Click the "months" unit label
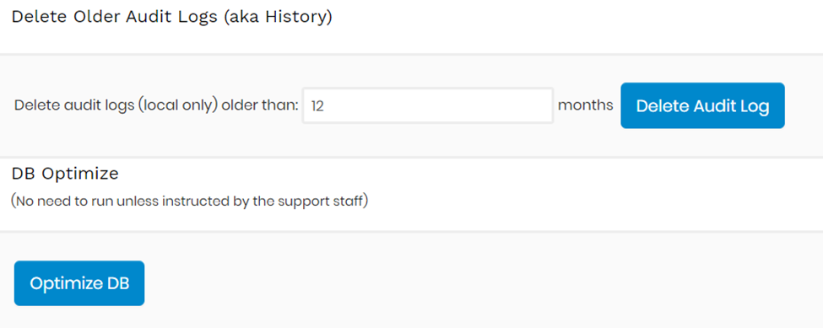 pyautogui.click(x=585, y=105)
